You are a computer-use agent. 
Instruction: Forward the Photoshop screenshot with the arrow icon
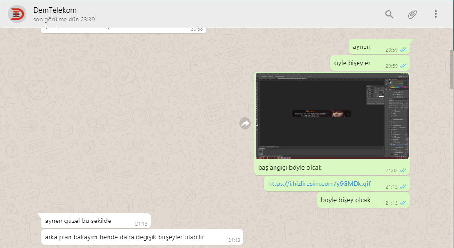tap(245, 124)
